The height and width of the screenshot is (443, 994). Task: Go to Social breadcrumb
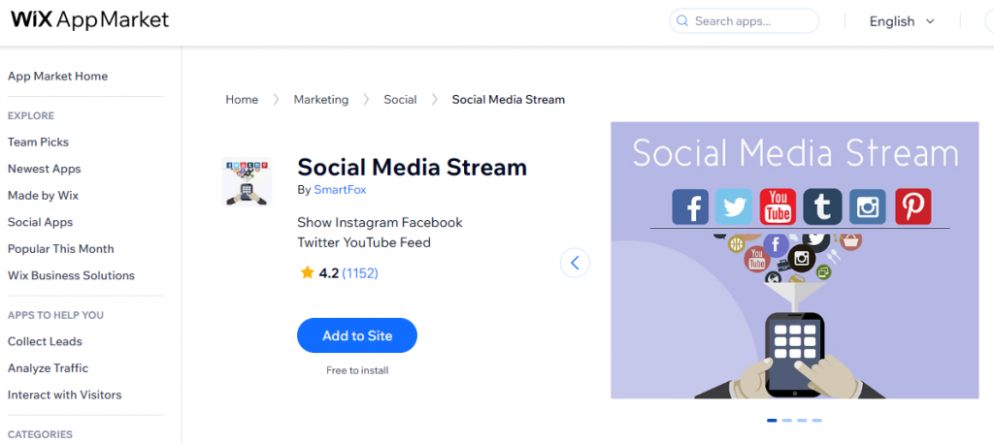pos(400,99)
